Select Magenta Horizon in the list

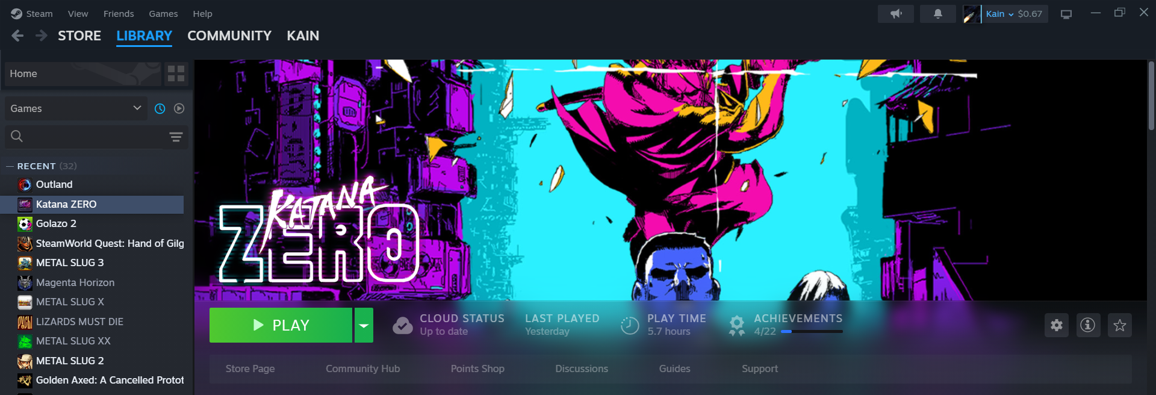point(93,282)
